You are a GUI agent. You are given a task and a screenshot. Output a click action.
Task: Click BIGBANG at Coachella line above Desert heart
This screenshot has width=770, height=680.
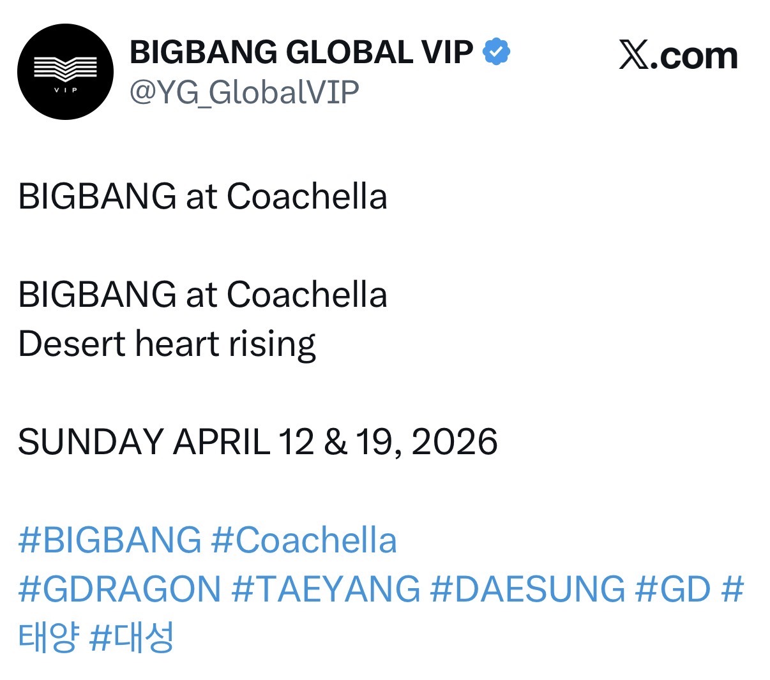pyautogui.click(x=202, y=295)
